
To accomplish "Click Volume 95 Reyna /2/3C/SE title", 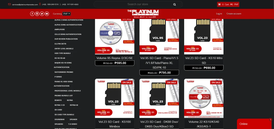I will coord(115,58).
